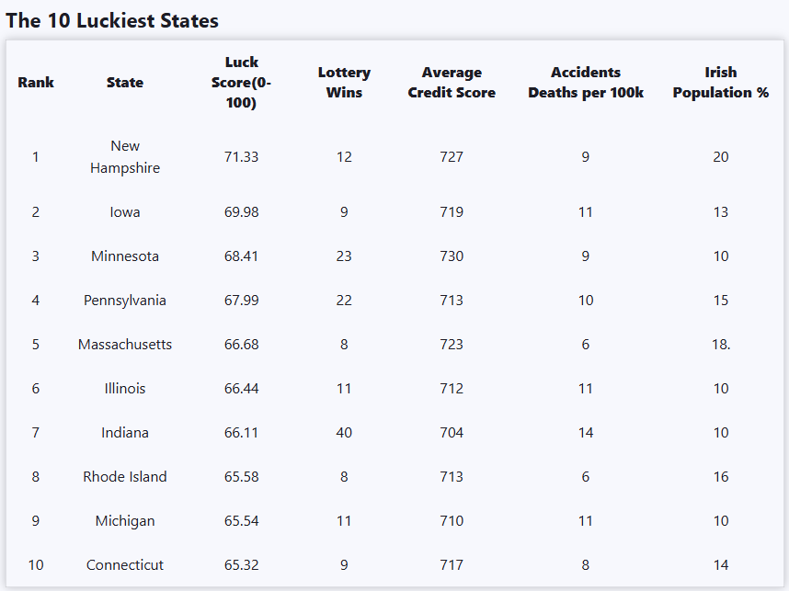Select the Minnesota row name

(x=125, y=256)
